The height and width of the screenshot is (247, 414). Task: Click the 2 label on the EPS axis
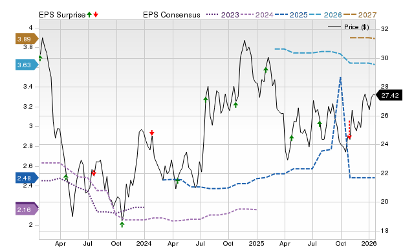click(x=31, y=225)
